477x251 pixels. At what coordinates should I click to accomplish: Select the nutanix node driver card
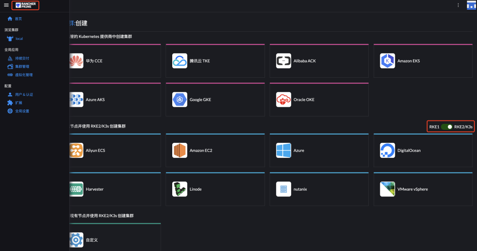click(x=319, y=189)
